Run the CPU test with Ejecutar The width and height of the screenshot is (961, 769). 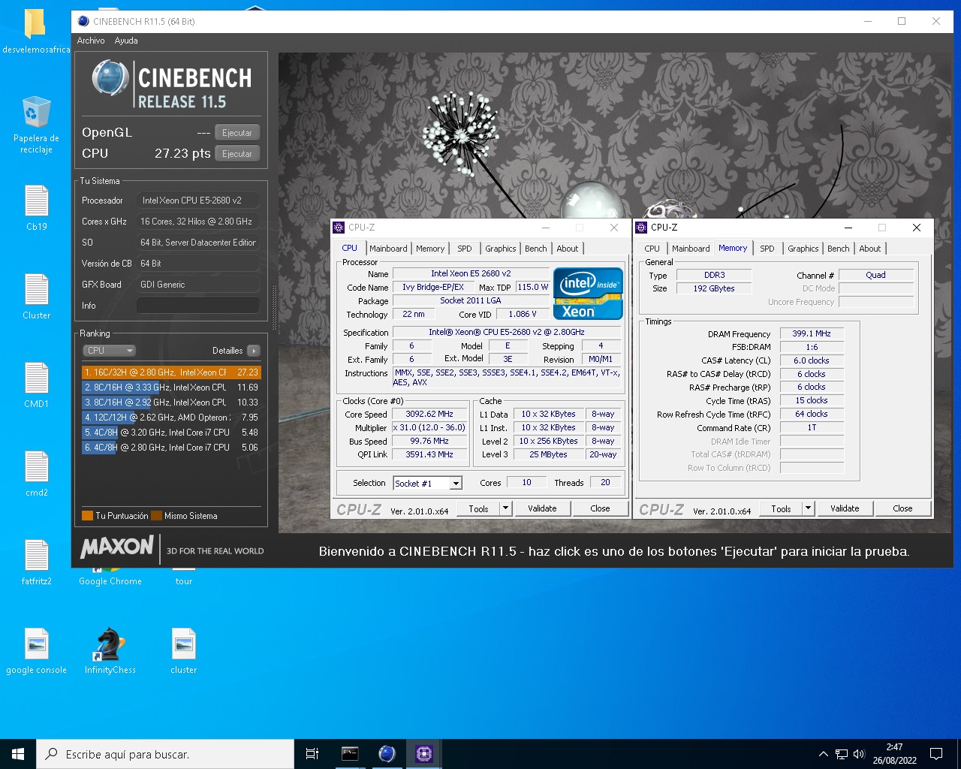click(237, 154)
